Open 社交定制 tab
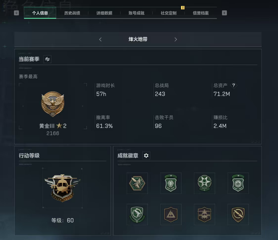 click(x=169, y=13)
